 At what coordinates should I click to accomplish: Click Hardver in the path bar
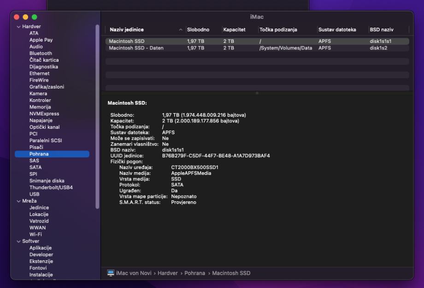[x=167, y=273]
